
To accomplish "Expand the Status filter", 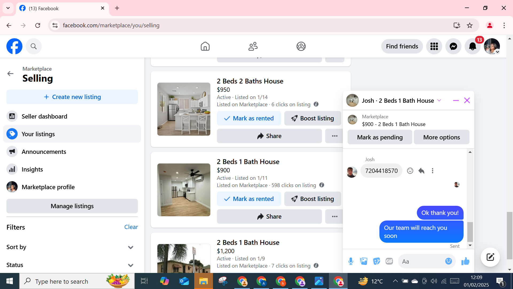I will click(x=130, y=265).
